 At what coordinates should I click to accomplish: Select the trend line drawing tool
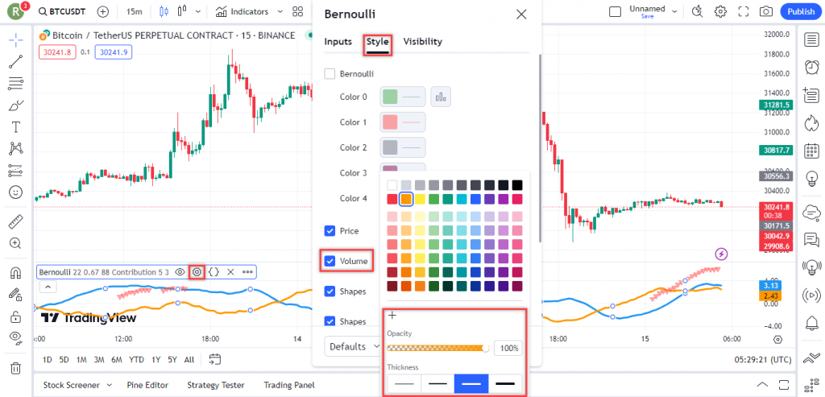point(16,62)
